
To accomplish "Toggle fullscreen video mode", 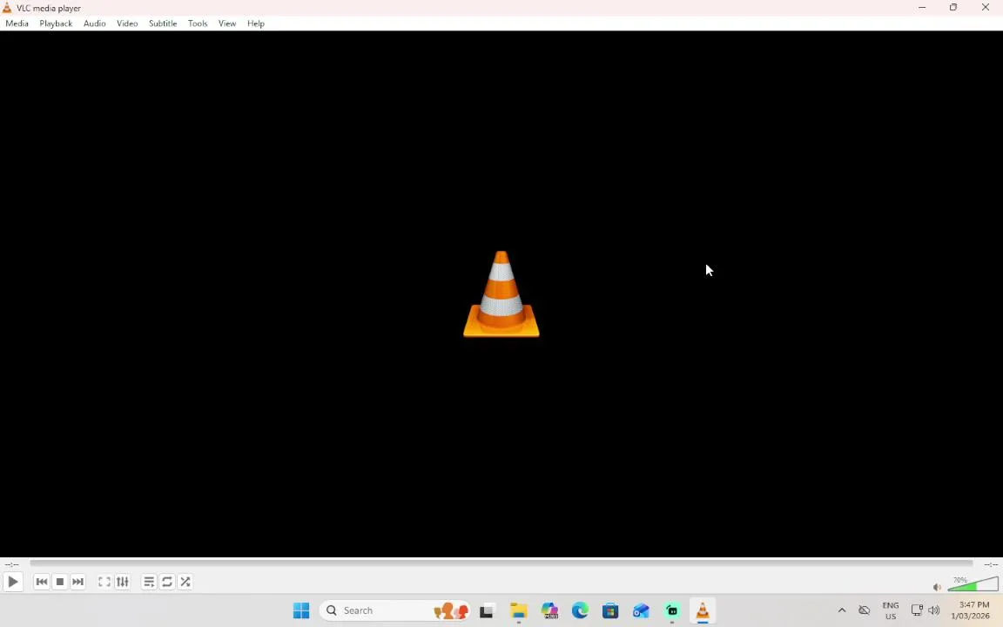I will (104, 582).
